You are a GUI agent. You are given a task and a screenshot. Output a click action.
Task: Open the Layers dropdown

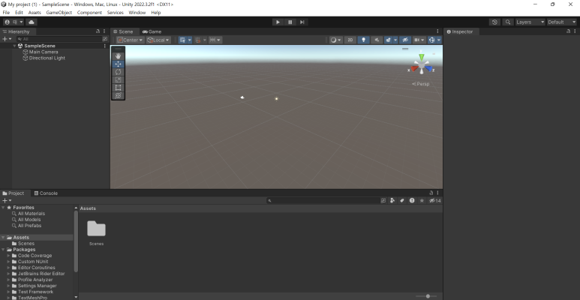click(x=530, y=22)
